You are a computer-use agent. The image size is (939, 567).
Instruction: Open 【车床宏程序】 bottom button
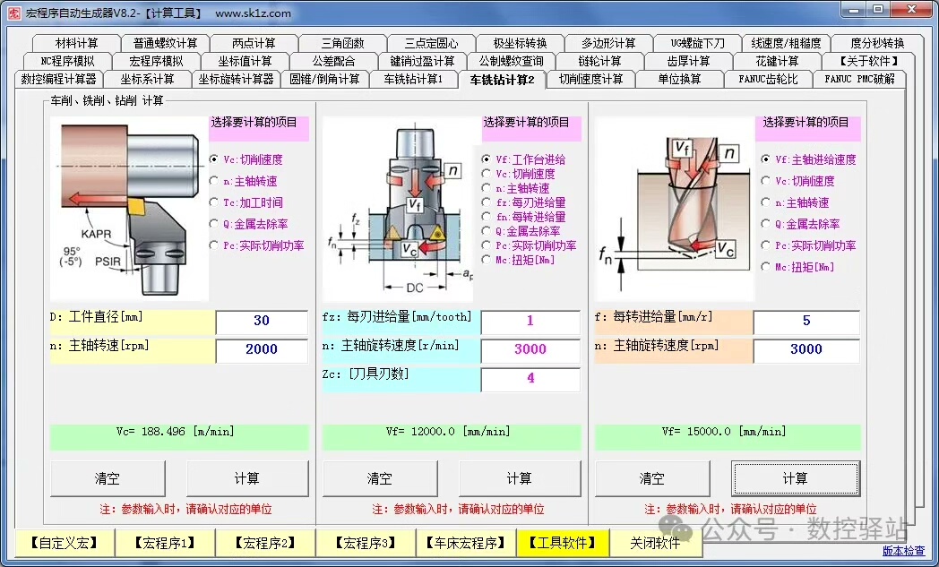pyautogui.click(x=466, y=543)
